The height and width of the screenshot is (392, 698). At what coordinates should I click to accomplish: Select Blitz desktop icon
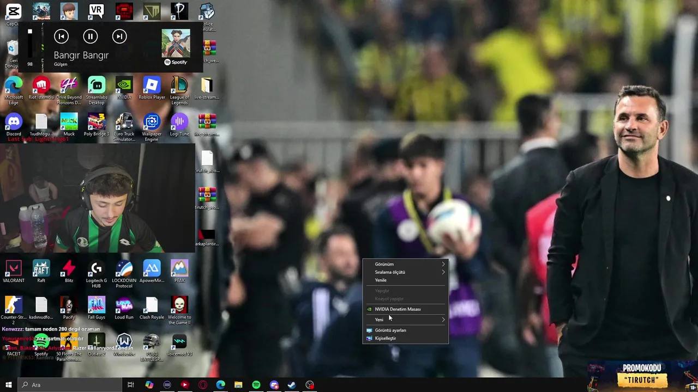coord(69,271)
